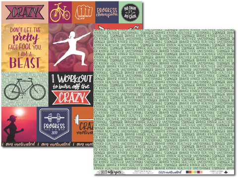Click the pink CRAZY banner at top
This screenshot has width=238, height=178.
tap(25, 12)
